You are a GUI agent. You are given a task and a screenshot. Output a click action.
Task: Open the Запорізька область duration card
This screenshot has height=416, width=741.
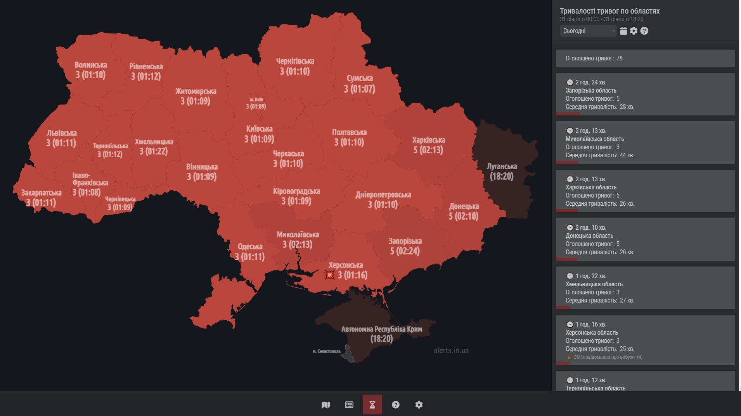[x=645, y=94]
